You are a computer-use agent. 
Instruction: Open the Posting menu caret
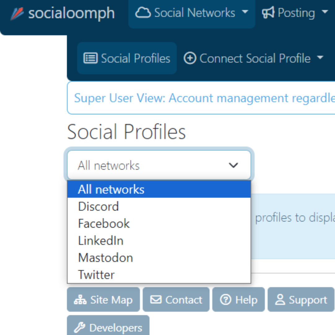pyautogui.click(x=325, y=12)
